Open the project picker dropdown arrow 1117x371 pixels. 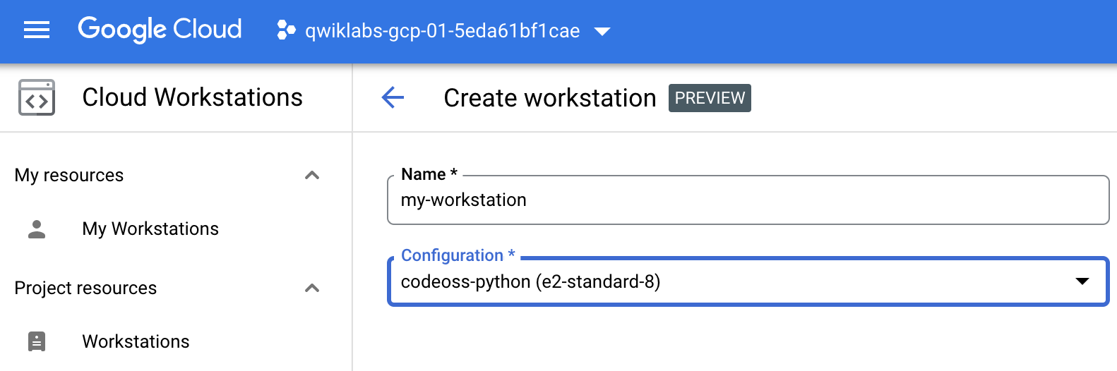click(602, 31)
